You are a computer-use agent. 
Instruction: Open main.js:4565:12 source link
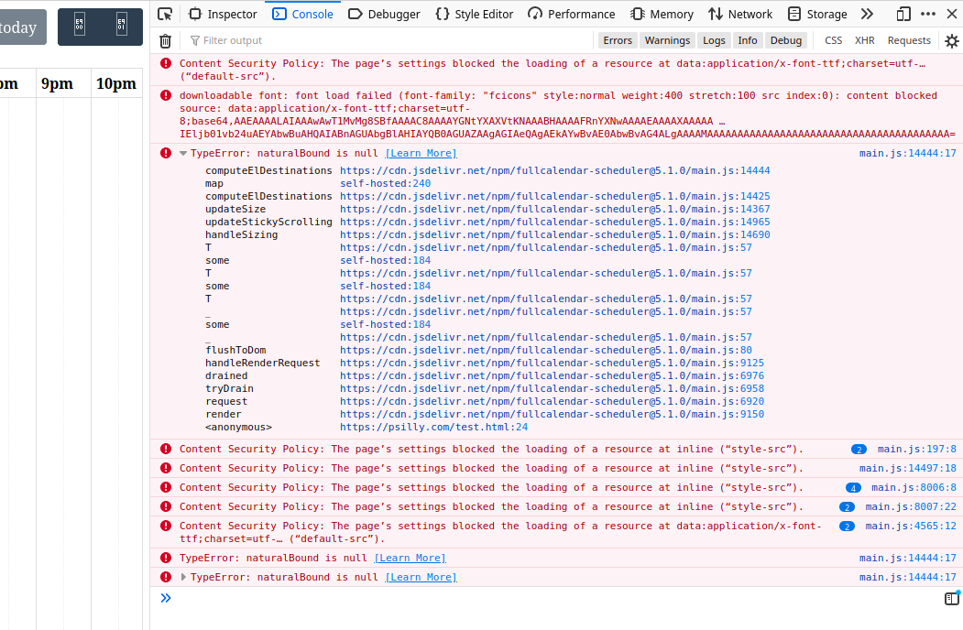click(911, 527)
